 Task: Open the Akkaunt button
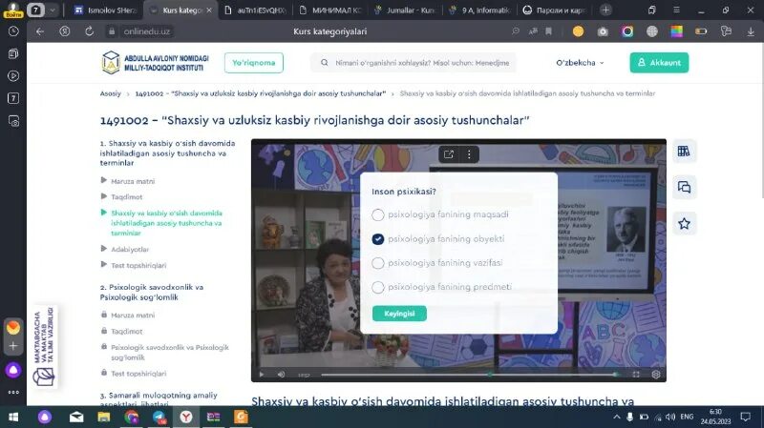point(659,63)
